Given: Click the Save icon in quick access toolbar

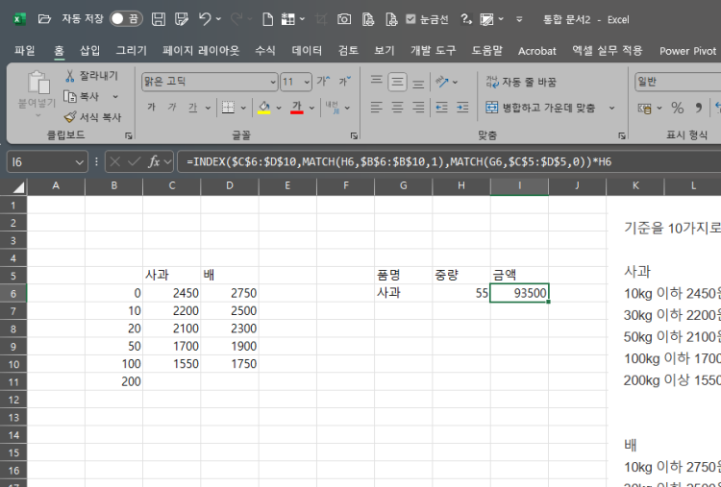Looking at the screenshot, I should coord(158,18).
